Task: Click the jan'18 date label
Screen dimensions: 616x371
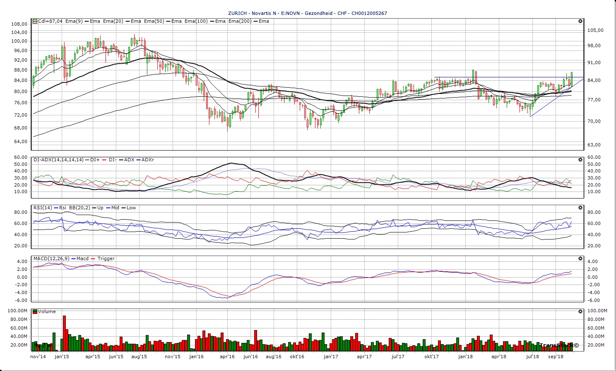Action: 465,357
